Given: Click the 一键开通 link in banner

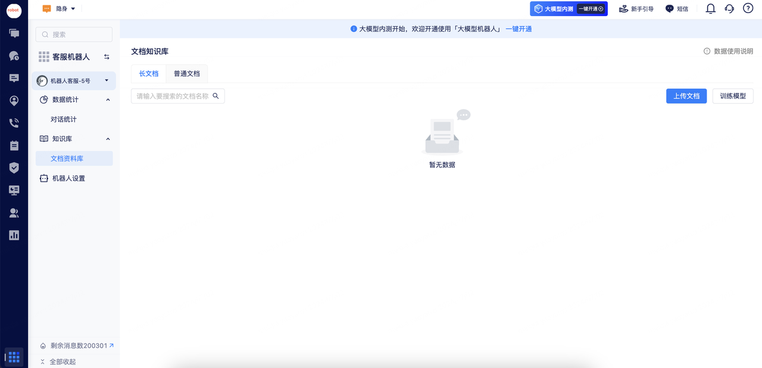Looking at the screenshot, I should pyautogui.click(x=519, y=29).
